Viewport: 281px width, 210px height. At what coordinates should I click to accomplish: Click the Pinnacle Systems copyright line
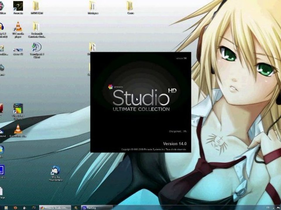point(154,149)
